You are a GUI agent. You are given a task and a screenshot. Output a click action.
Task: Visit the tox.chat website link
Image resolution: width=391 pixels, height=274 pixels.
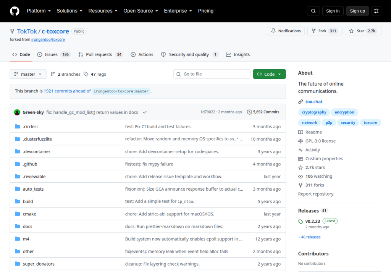[314, 102]
